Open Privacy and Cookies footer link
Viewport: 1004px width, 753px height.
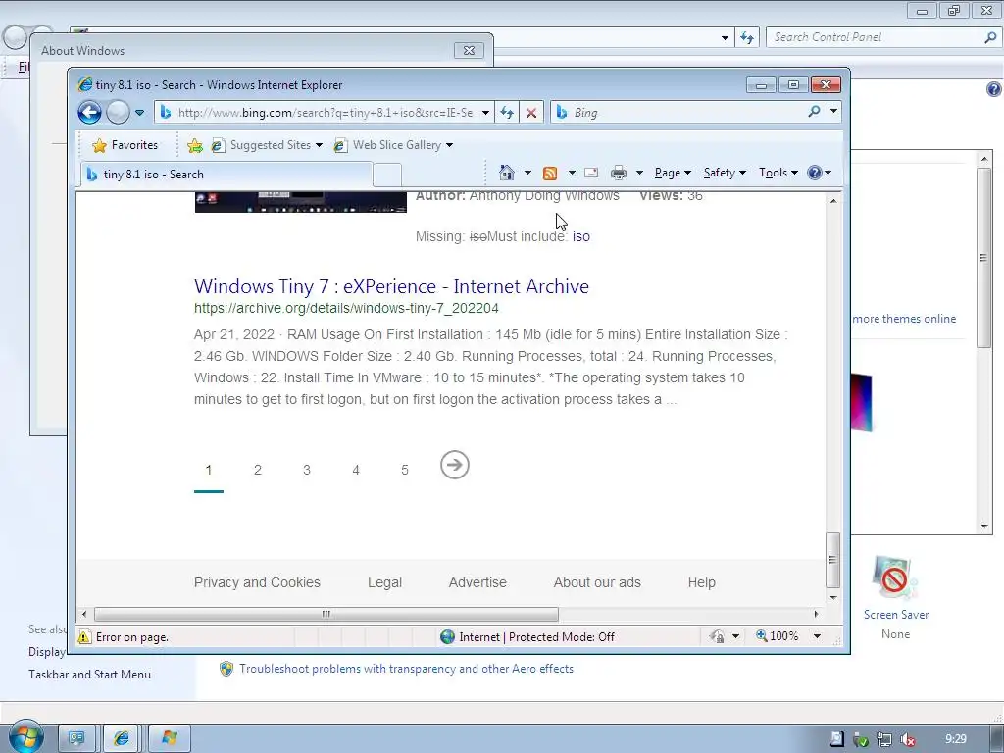tap(257, 582)
